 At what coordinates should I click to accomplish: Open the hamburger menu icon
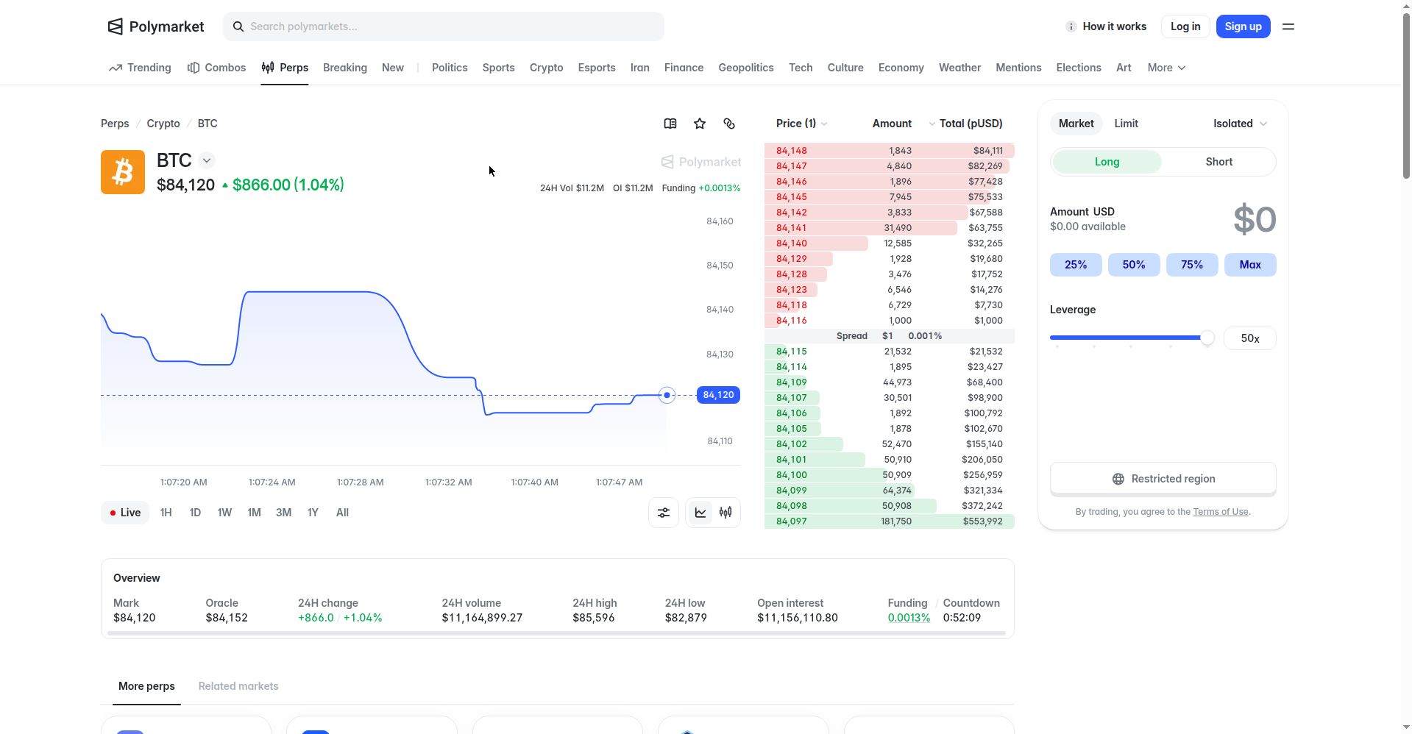1288,26
